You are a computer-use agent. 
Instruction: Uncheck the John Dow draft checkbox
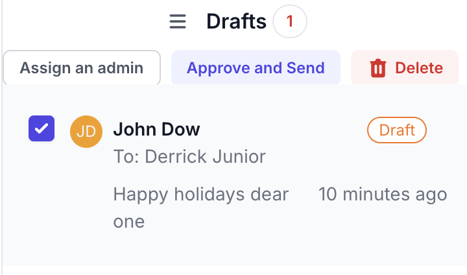[42, 128]
